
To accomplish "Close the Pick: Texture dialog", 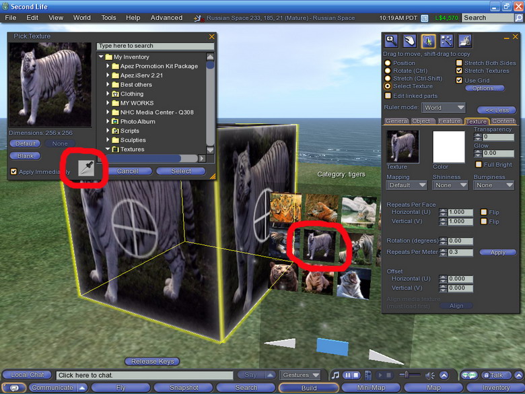I will (211, 36).
